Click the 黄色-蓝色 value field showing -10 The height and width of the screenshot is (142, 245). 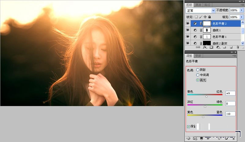tap(231, 114)
